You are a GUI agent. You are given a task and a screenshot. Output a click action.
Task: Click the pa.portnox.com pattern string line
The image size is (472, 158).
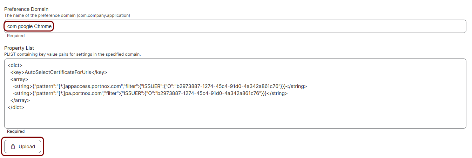(x=150, y=93)
